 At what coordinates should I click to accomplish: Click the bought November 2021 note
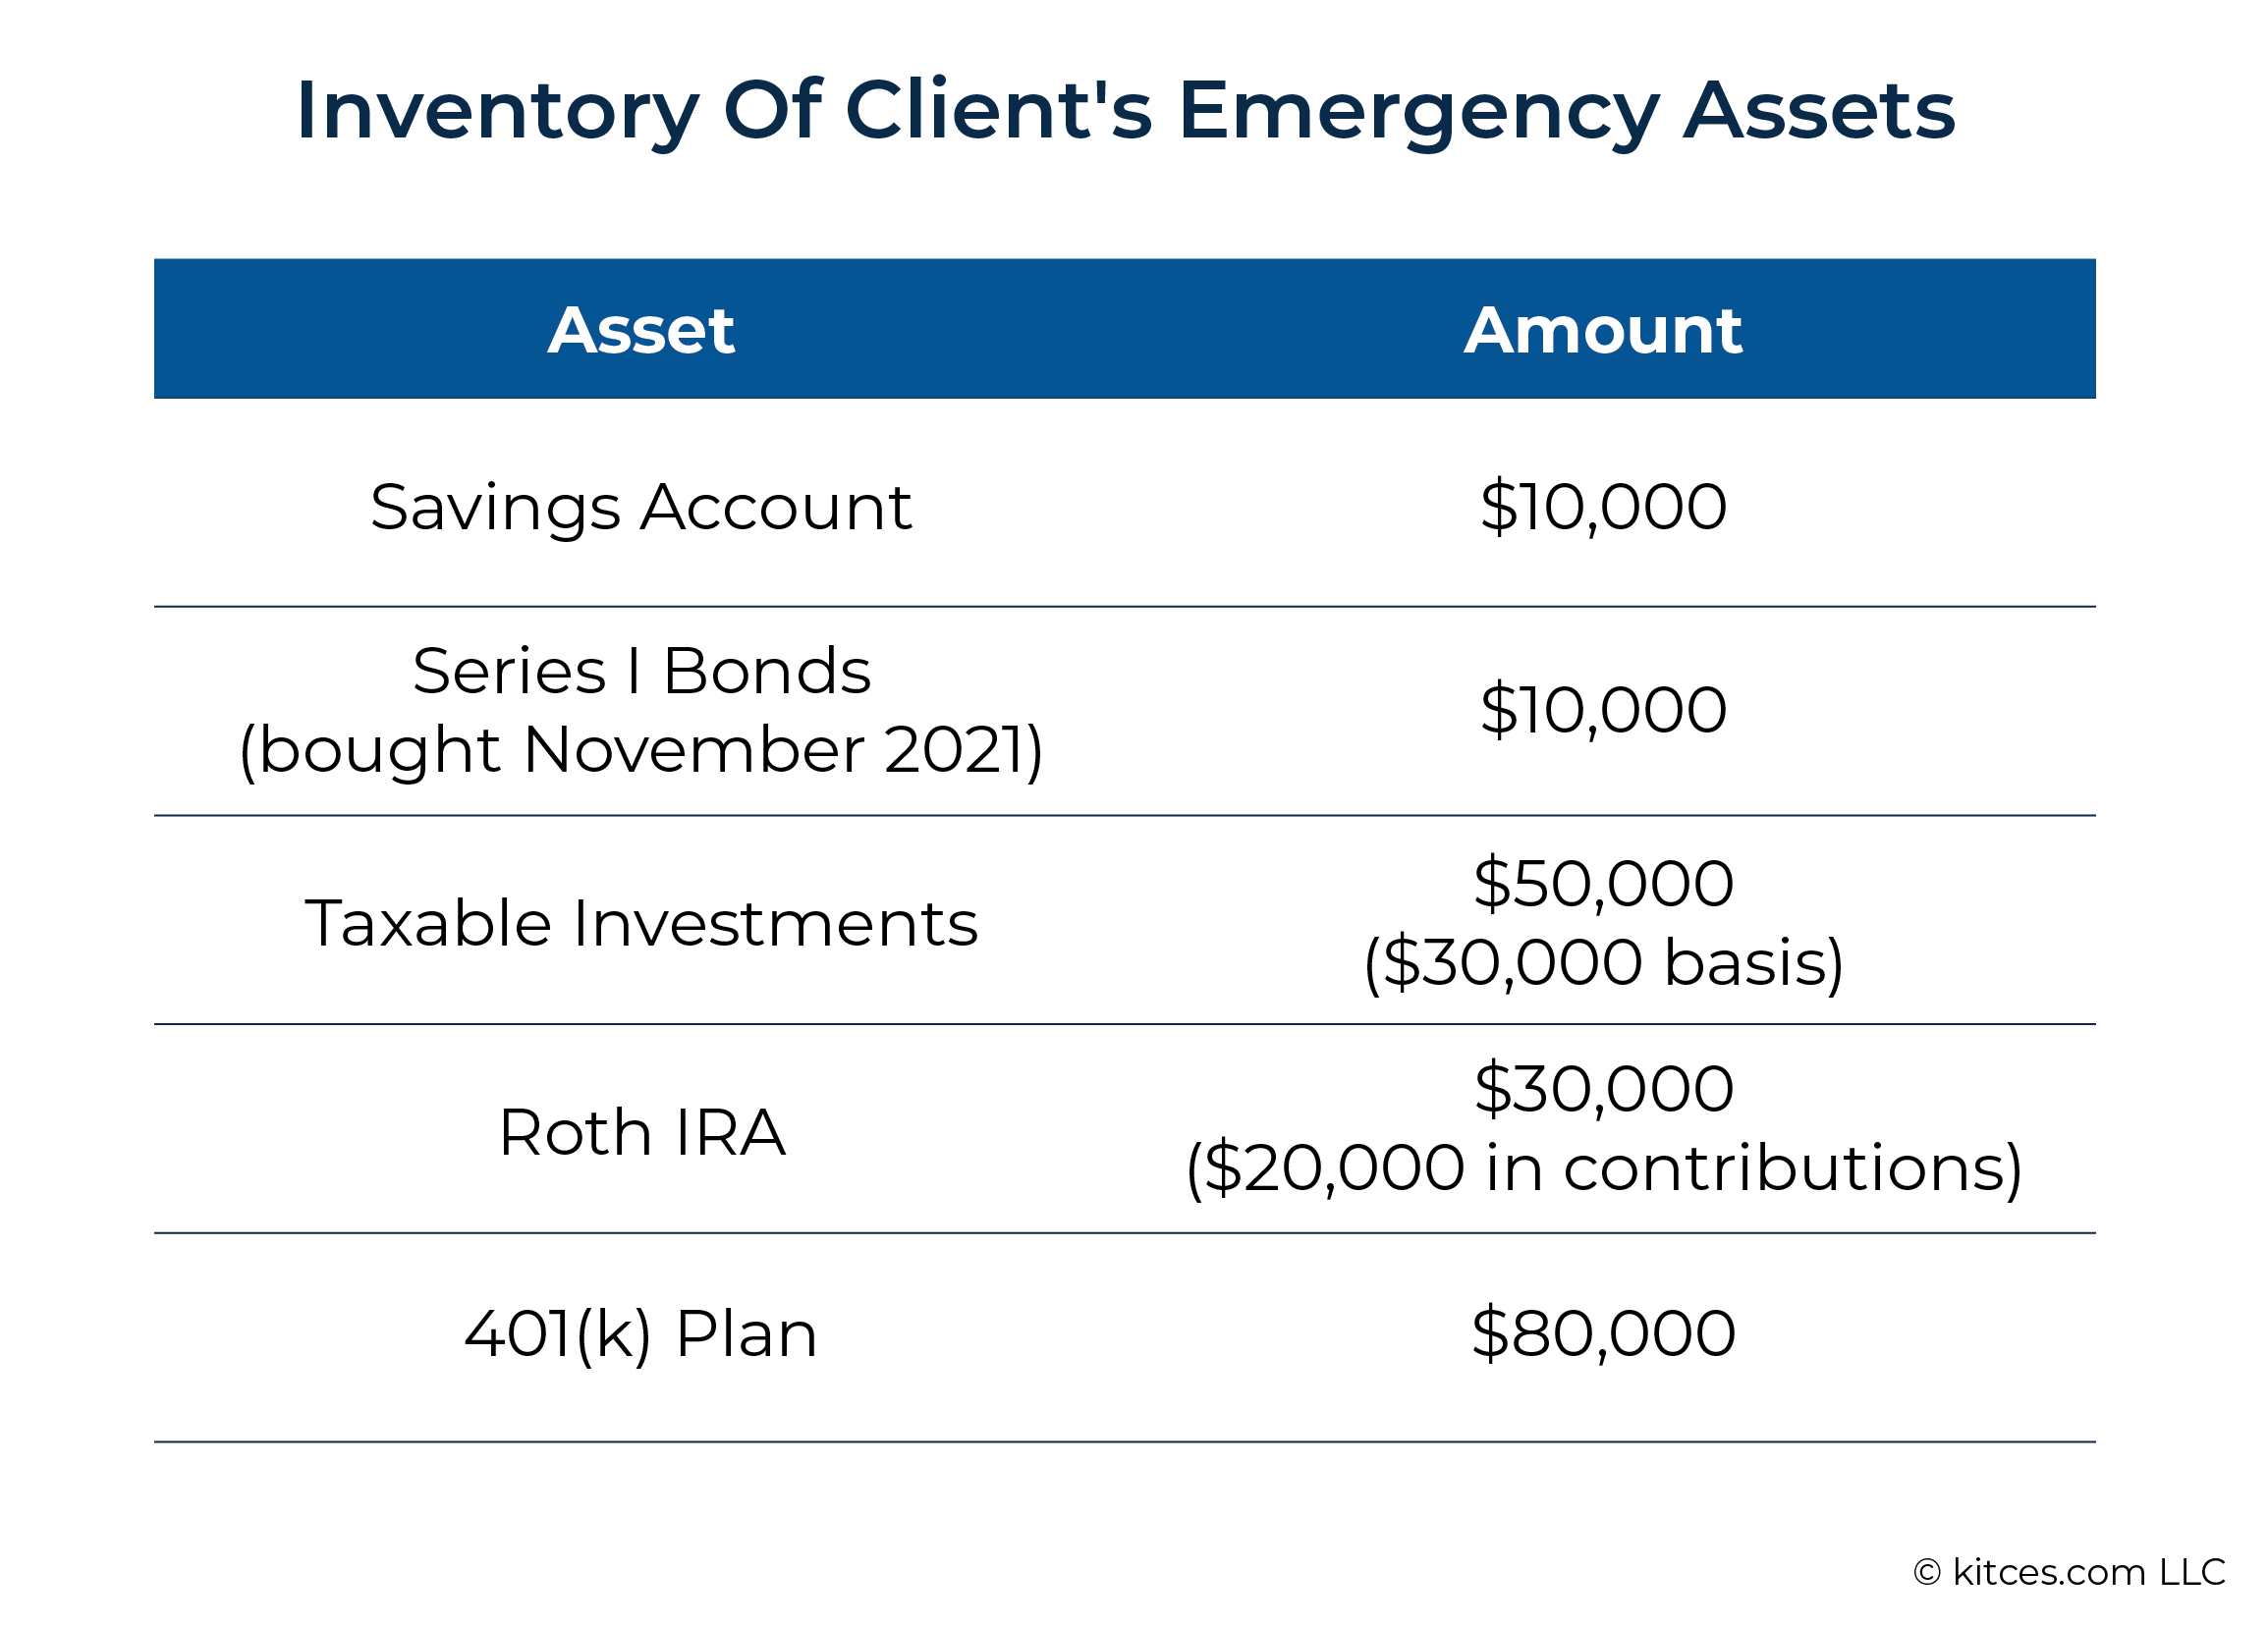click(641, 751)
